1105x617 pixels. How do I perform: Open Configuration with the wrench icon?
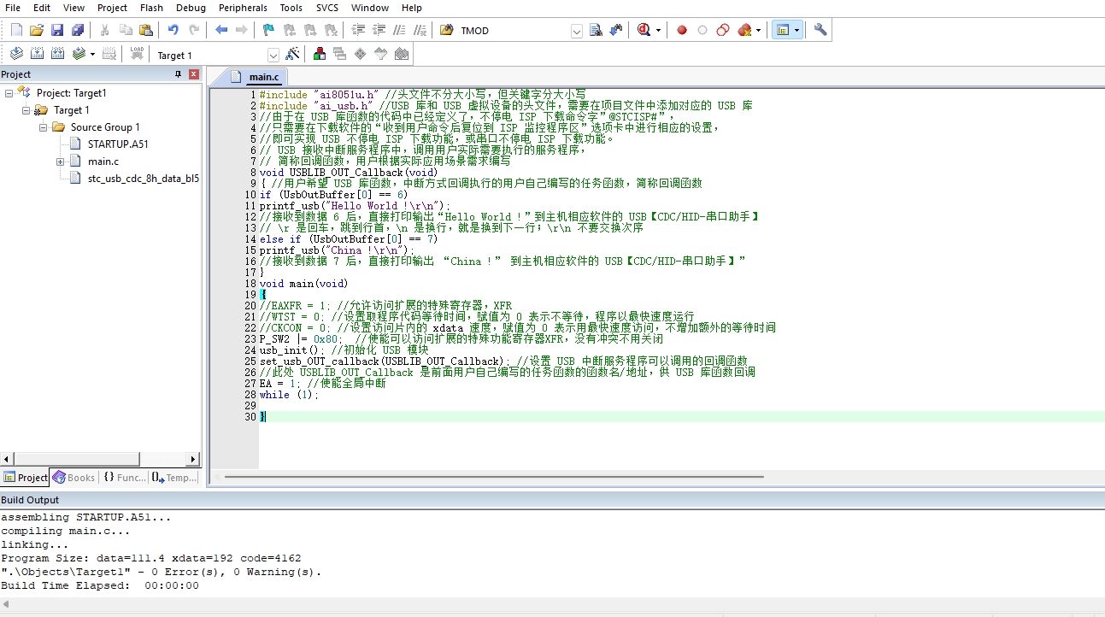820,30
